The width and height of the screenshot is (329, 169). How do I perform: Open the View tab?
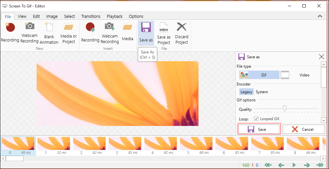tap(22, 17)
